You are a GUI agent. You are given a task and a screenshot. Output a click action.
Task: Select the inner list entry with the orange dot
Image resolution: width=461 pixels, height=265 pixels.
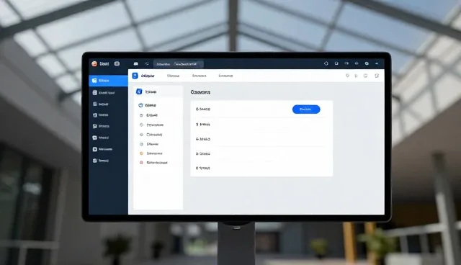click(151, 153)
